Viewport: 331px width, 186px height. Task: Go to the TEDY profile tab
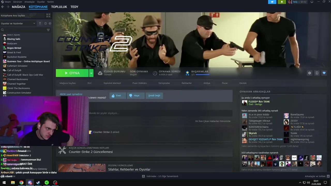(74, 7)
